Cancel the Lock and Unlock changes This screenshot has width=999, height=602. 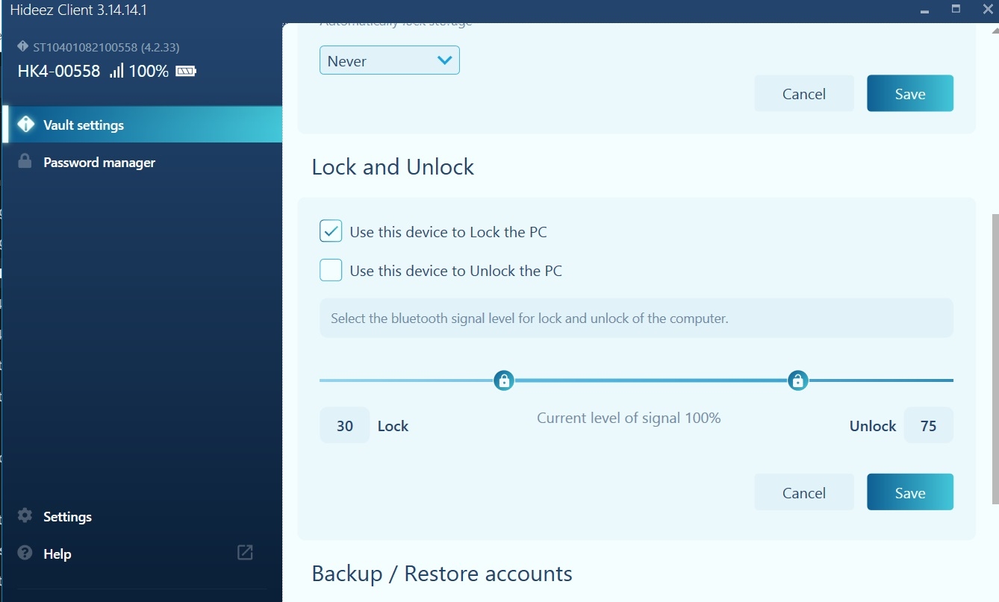[803, 492]
